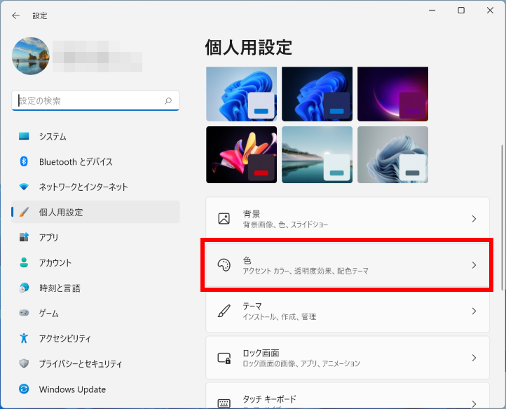The width and height of the screenshot is (506, 409).
Task: Click the ロック画面の画像、アプリ、アニメーション text
Action: point(301,363)
